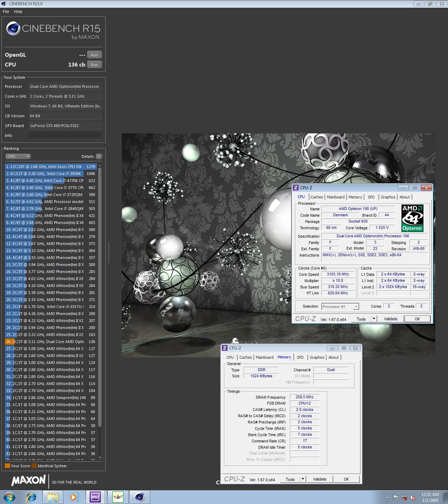The height and width of the screenshot is (504, 448).
Task: Open Windows Explorer folder taskbar icon
Action: (x=53, y=497)
